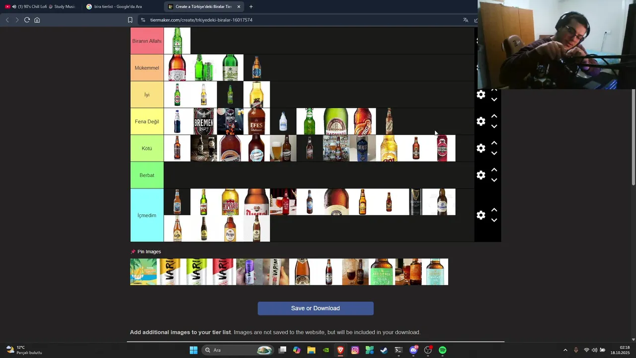This screenshot has width=636, height=358.
Task: Move İyi tier down with arrow
Action: 494,99
